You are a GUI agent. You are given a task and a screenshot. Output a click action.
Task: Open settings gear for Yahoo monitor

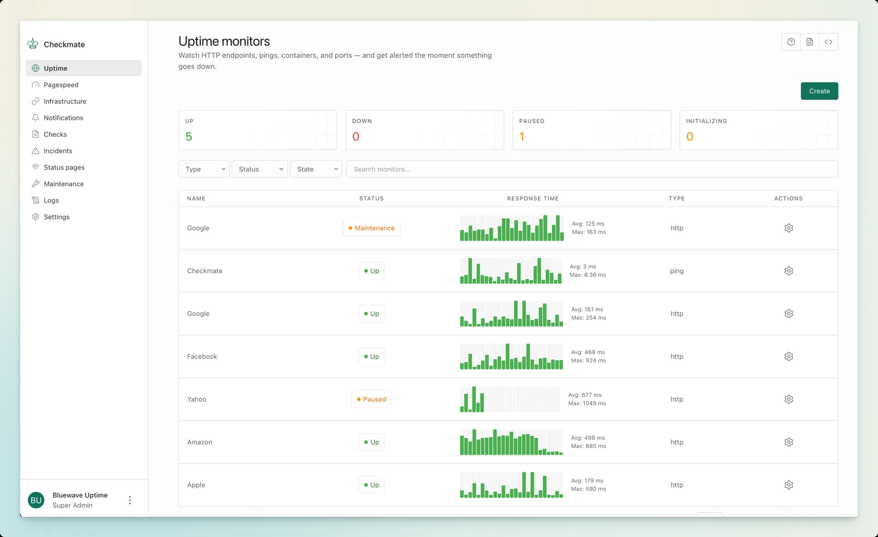click(x=789, y=399)
